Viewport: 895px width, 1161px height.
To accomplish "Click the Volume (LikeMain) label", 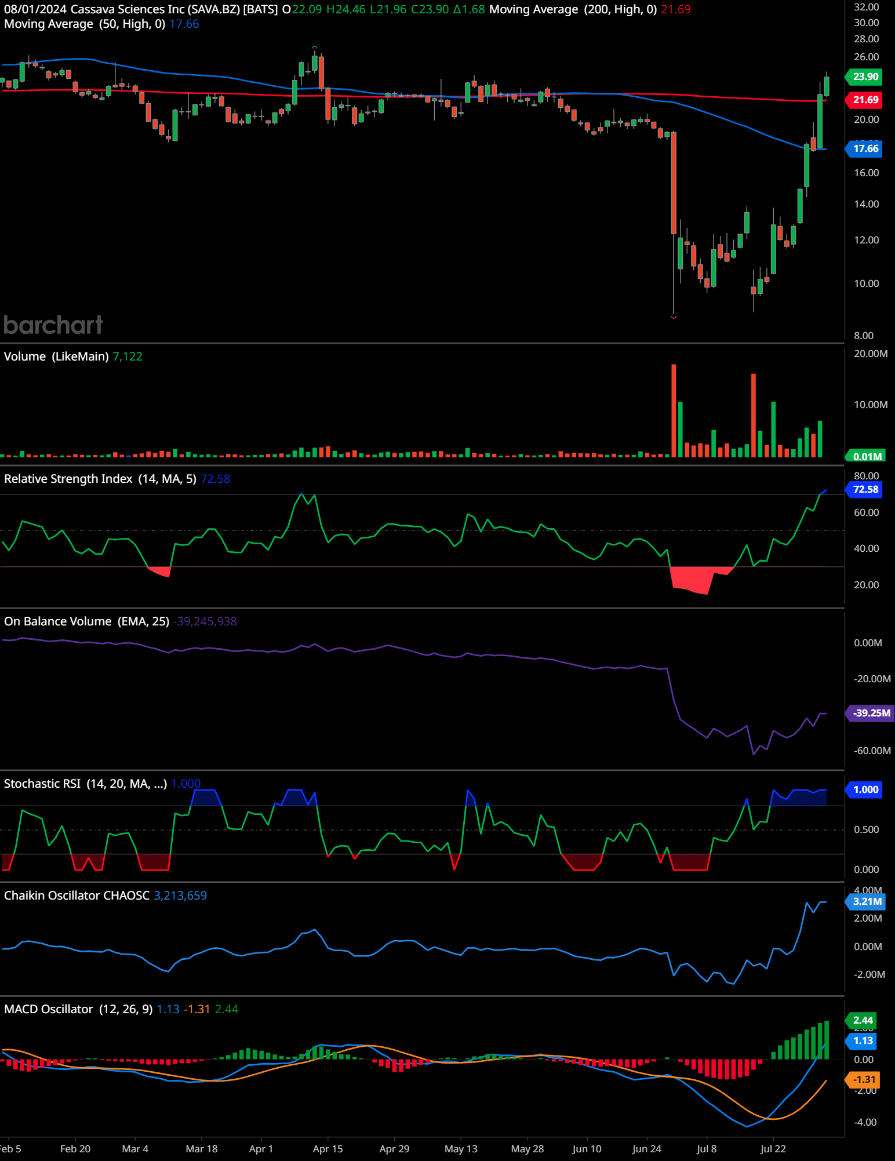I will coord(56,356).
